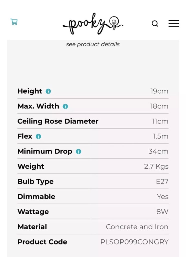The height and width of the screenshot is (257, 186).
Task: Show info for Flex
Action: [x=38, y=136]
